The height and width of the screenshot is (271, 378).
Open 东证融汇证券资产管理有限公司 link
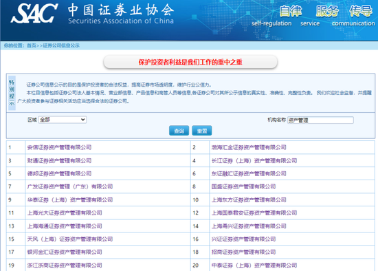pos(249,173)
